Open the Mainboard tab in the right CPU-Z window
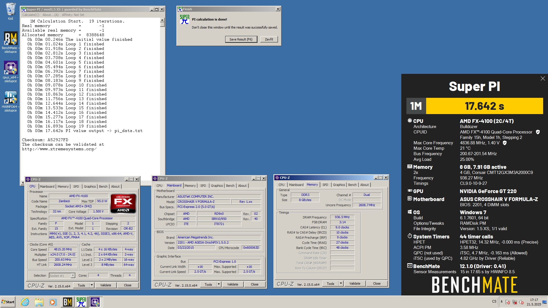The width and height of the screenshot is (548, 308). click(x=296, y=185)
